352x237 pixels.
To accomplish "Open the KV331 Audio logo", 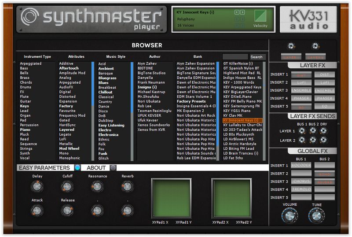I will (308, 19).
